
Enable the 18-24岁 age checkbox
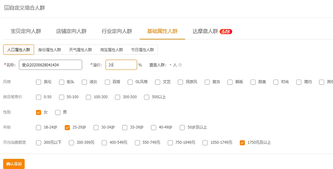(39, 127)
